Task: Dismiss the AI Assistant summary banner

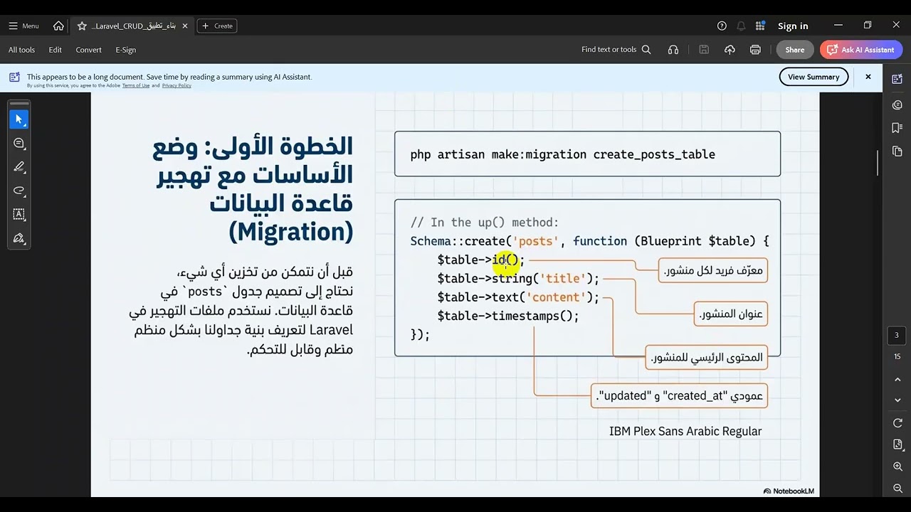Action: point(868,77)
